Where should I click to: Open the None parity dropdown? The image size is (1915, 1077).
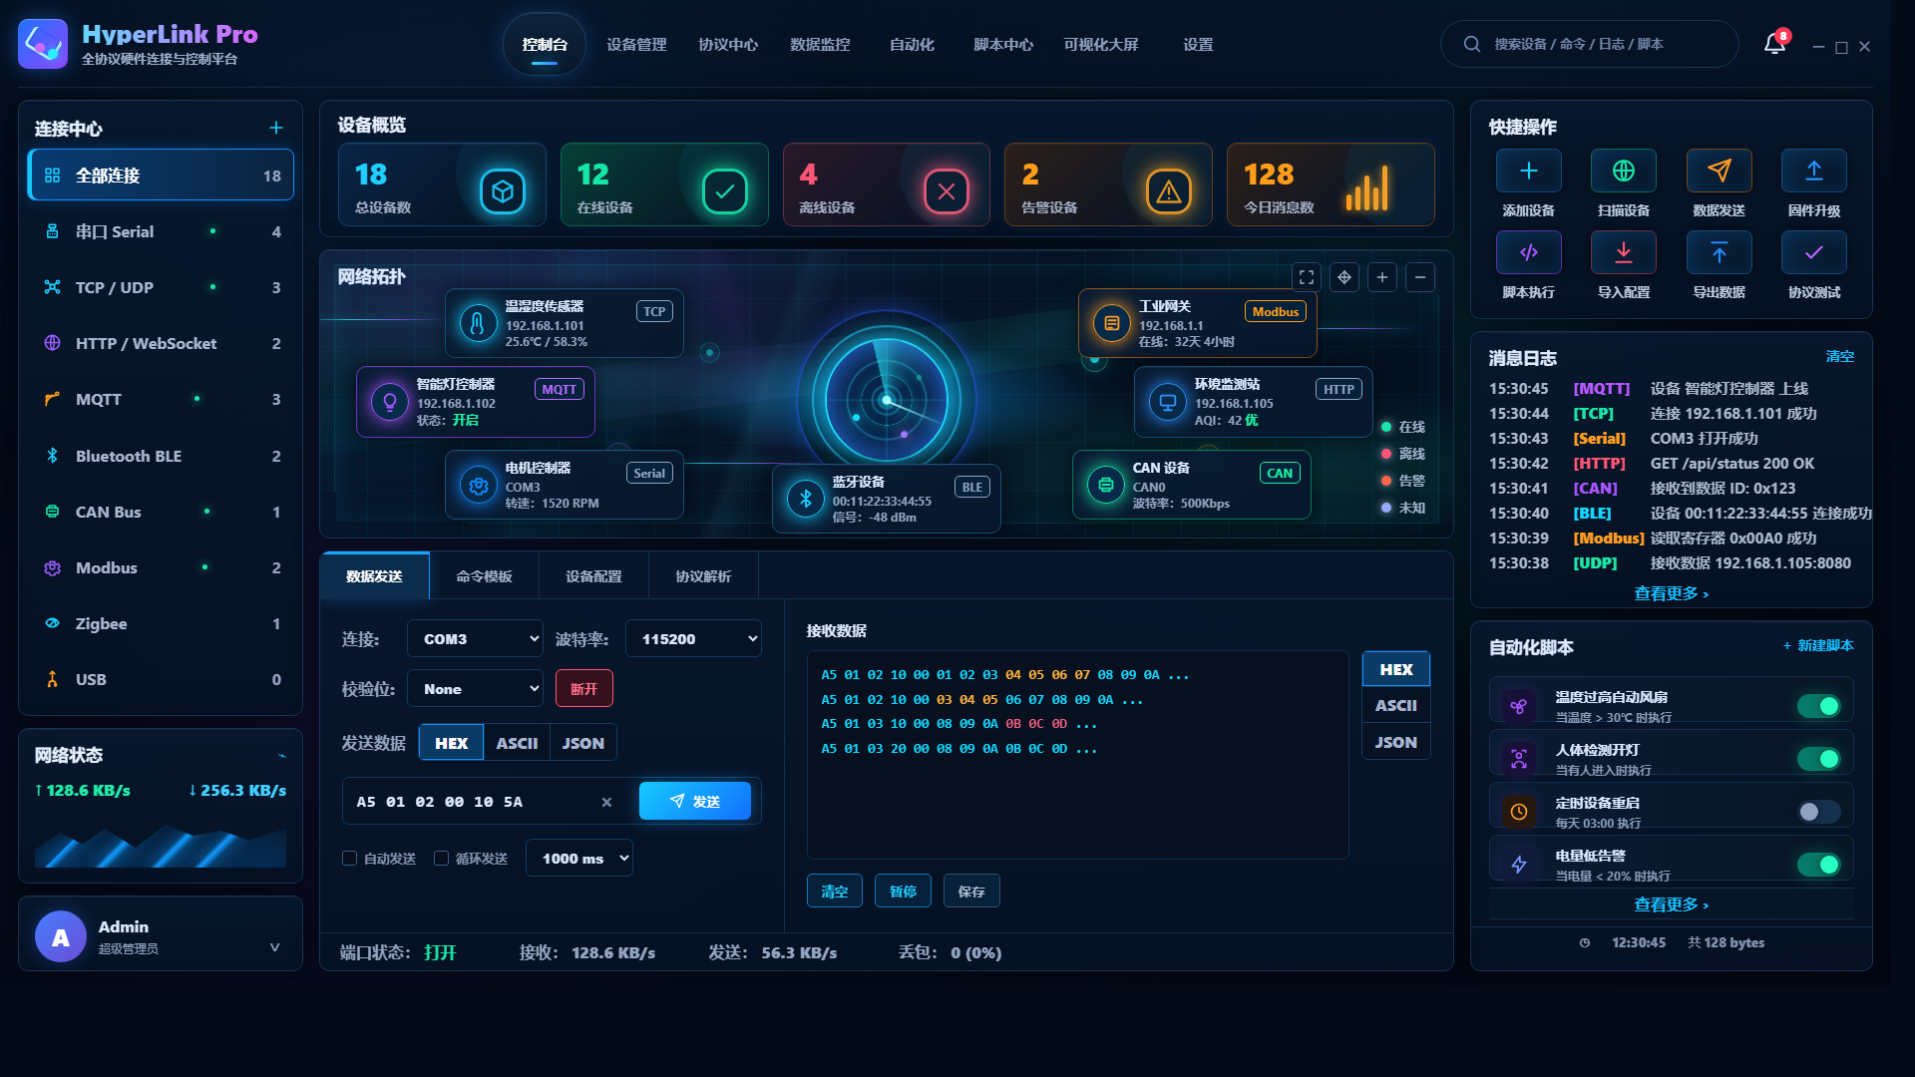(x=475, y=689)
